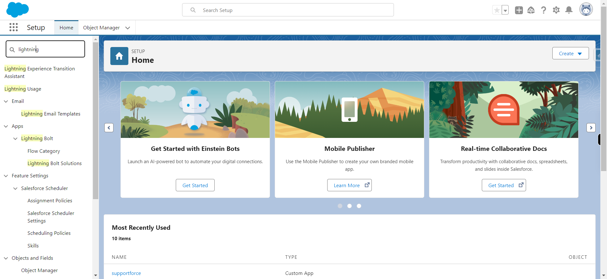Open the Help question mark icon

[x=543, y=10]
